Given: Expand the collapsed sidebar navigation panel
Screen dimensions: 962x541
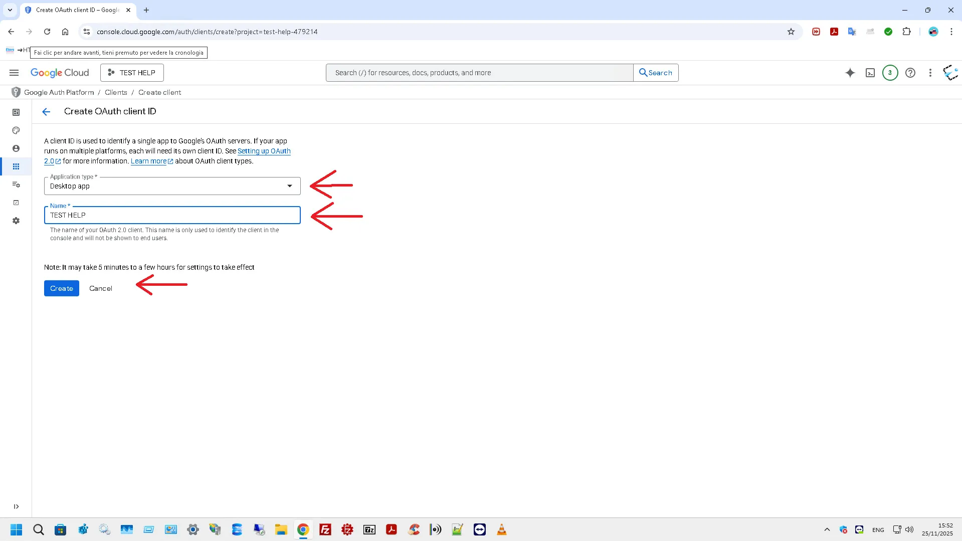Looking at the screenshot, I should [x=16, y=506].
